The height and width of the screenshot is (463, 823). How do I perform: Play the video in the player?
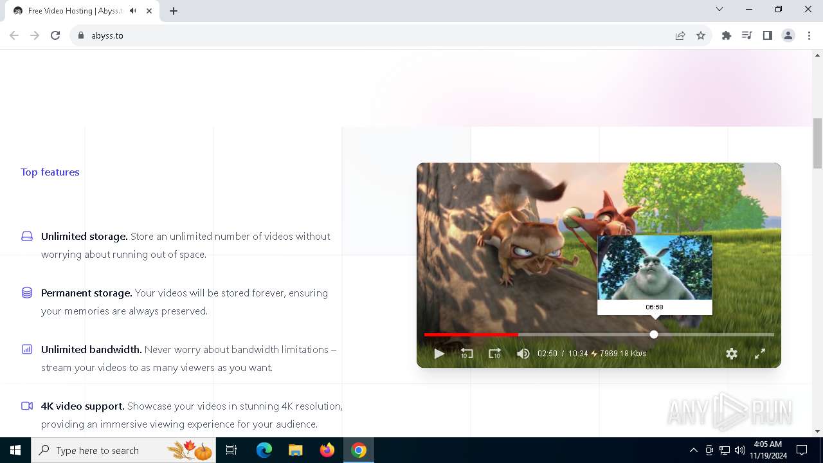tap(439, 354)
